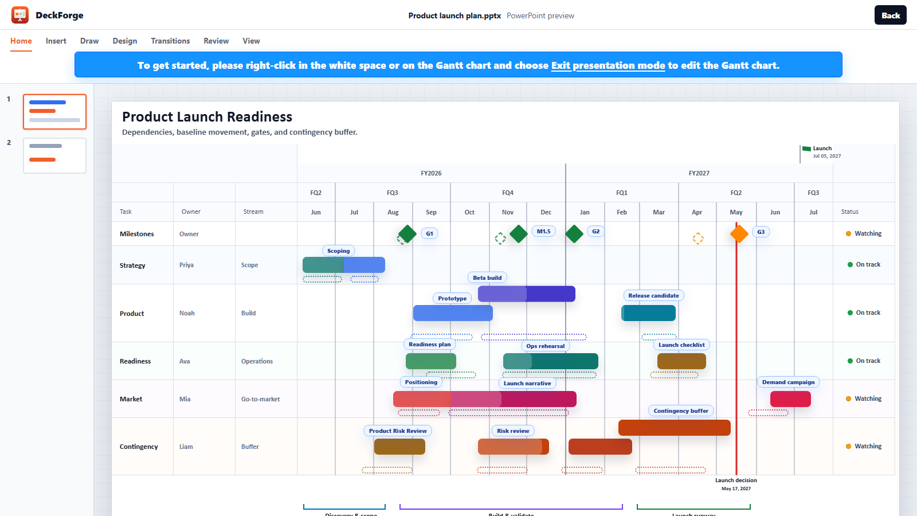Click the Contingency task name
917x516 pixels.
click(x=139, y=447)
